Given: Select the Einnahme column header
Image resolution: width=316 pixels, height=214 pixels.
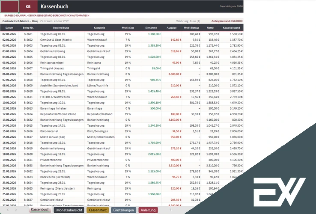Looking at the screenshot, I should pyautogui.click(x=151, y=28).
